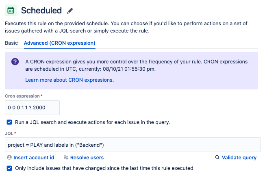Uncheck the Run a JQL search checkbox
This screenshot has height=176, width=265.
coord(9,122)
